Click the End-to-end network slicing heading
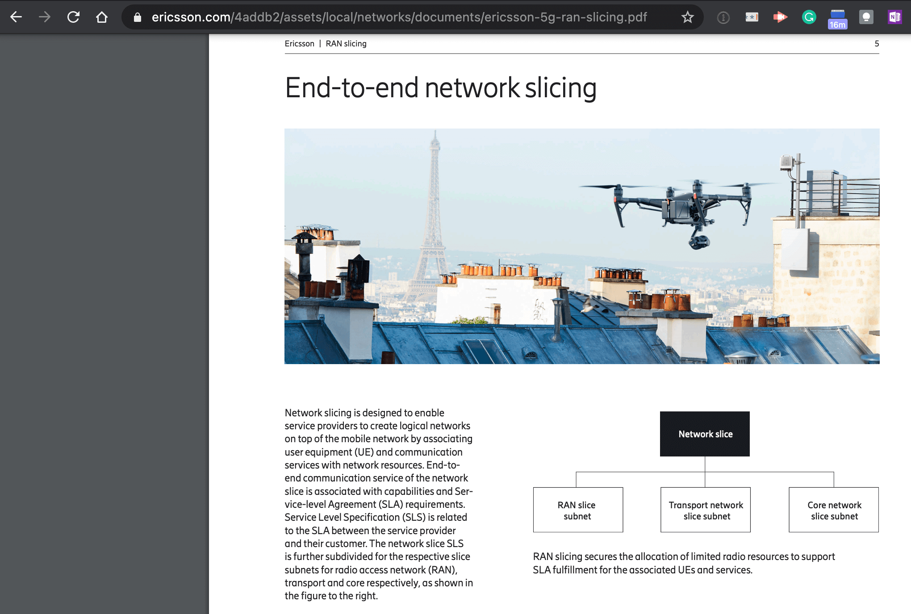 point(440,88)
